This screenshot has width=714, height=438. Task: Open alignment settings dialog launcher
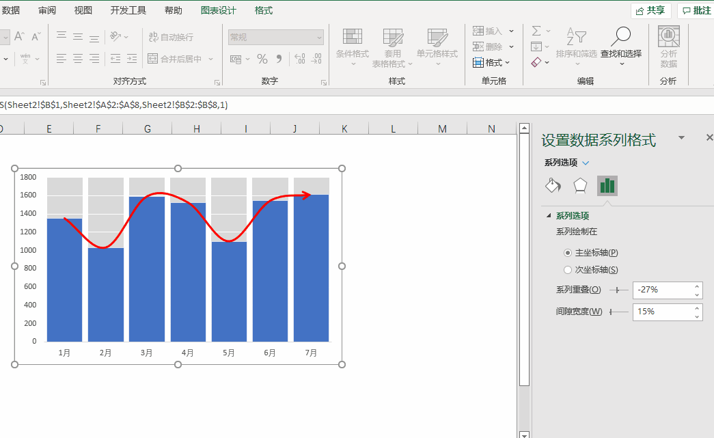pos(217,83)
